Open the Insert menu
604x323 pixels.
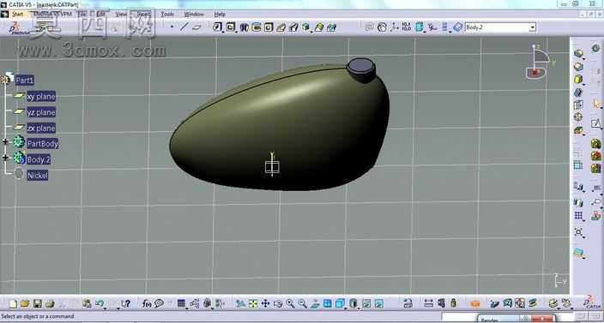tap(144, 14)
